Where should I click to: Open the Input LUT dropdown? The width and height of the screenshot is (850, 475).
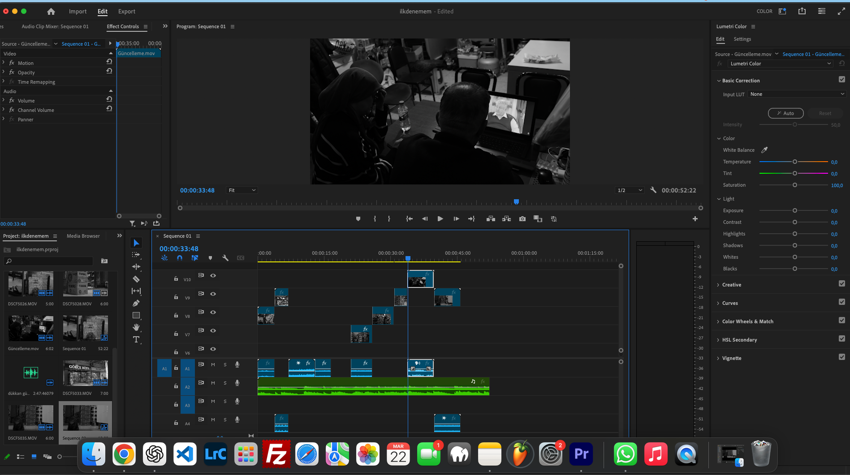pos(797,94)
